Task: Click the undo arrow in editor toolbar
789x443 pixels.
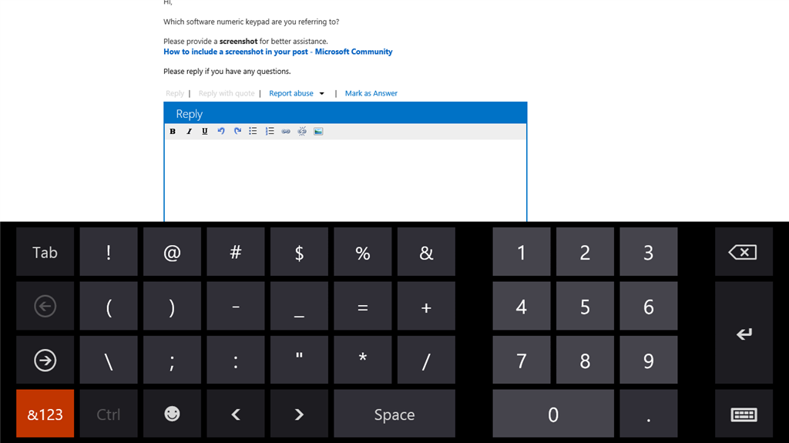Action: coord(221,132)
